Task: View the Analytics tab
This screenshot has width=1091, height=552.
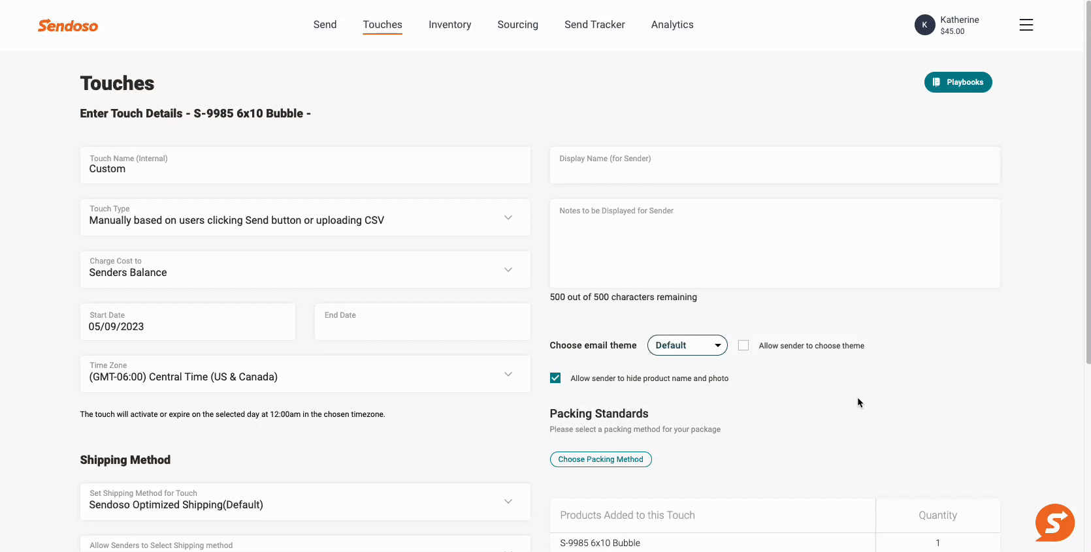Action: pyautogui.click(x=672, y=25)
